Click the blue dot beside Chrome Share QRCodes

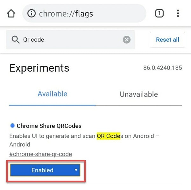[x=12, y=126]
